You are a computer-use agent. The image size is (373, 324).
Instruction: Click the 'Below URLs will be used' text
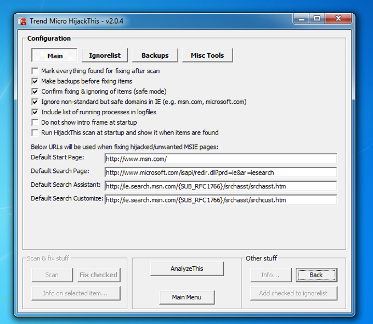click(x=125, y=147)
